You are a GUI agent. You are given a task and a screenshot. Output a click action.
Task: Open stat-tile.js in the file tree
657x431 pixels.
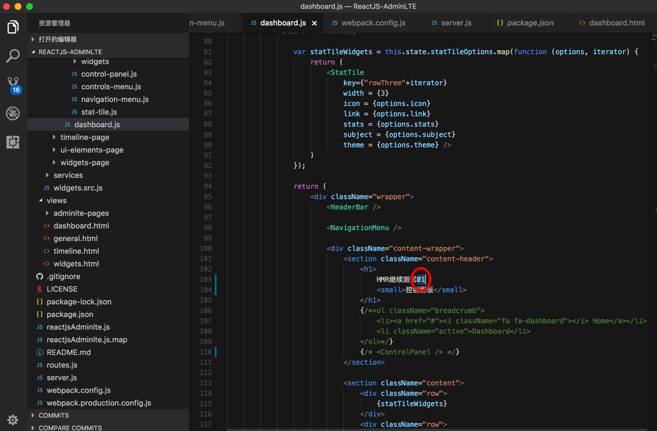98,112
